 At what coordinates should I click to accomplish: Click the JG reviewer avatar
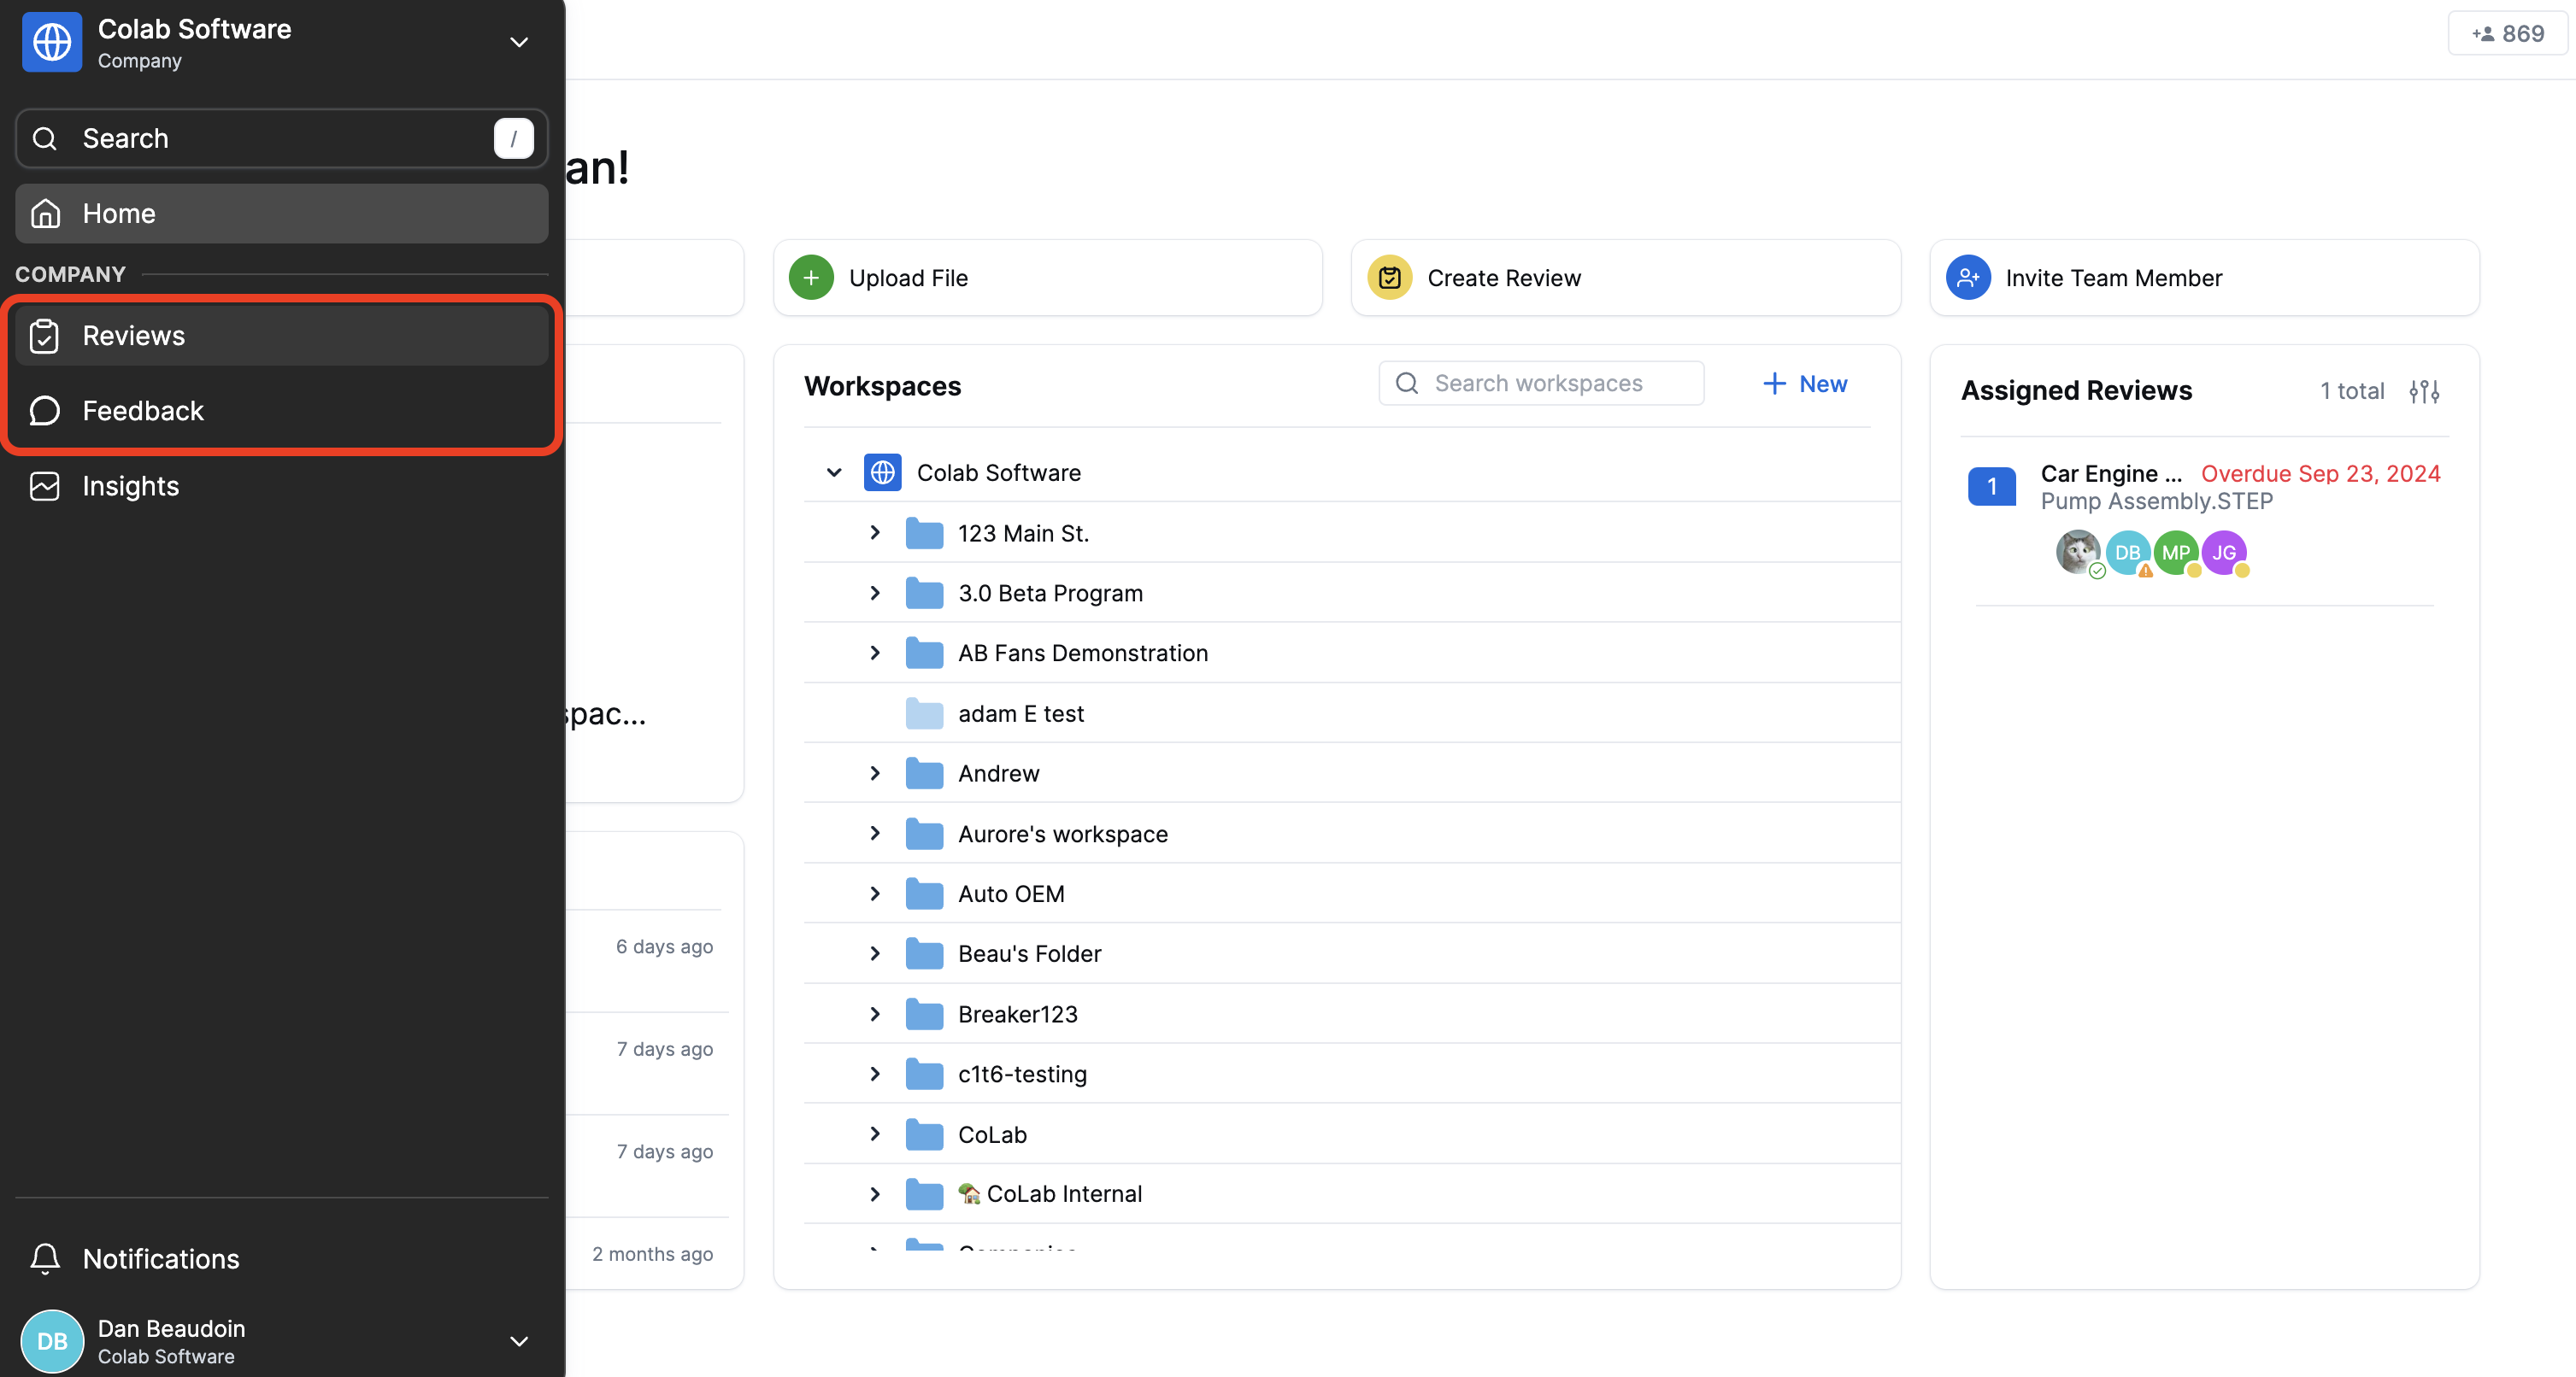pyautogui.click(x=2224, y=553)
